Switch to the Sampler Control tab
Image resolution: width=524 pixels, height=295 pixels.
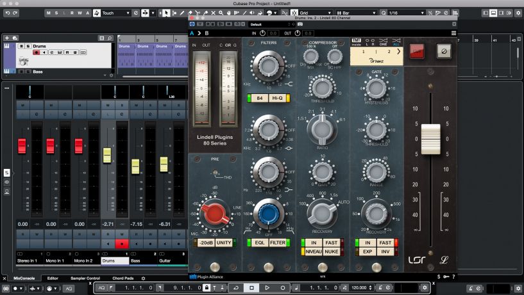click(x=85, y=278)
